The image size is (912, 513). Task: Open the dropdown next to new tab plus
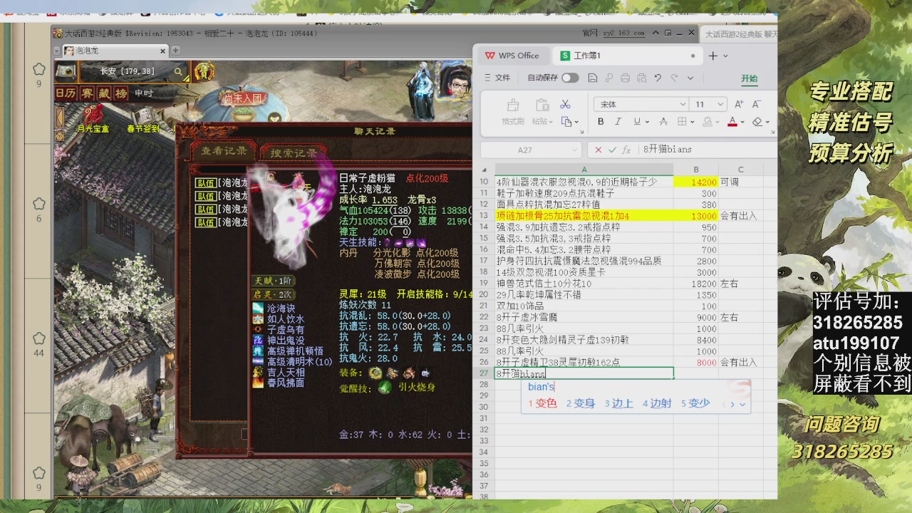tap(725, 56)
